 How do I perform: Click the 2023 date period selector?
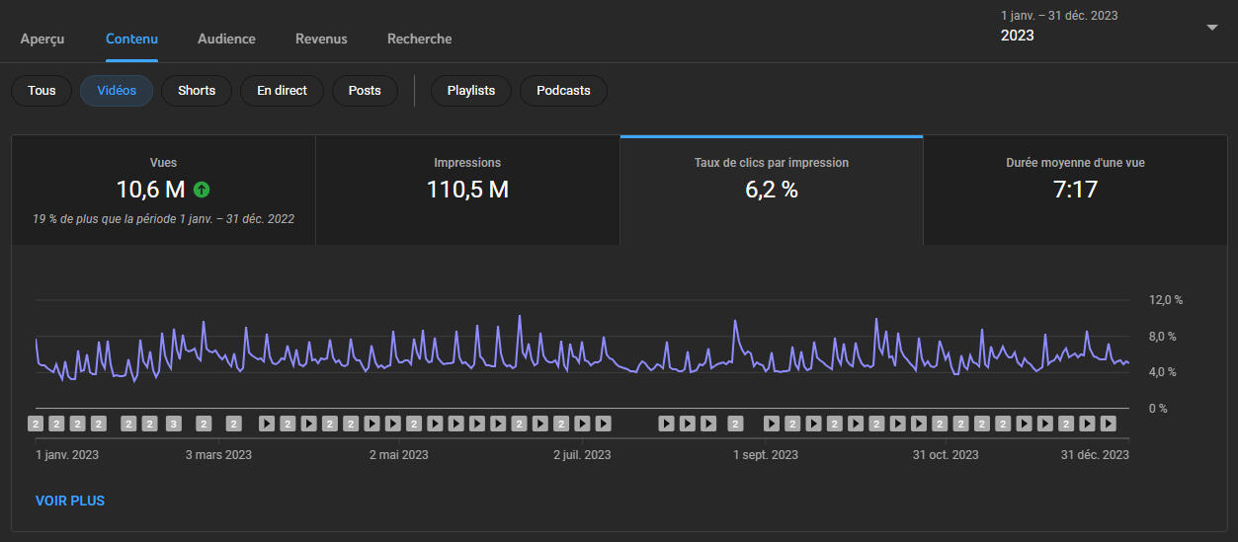(1018, 35)
